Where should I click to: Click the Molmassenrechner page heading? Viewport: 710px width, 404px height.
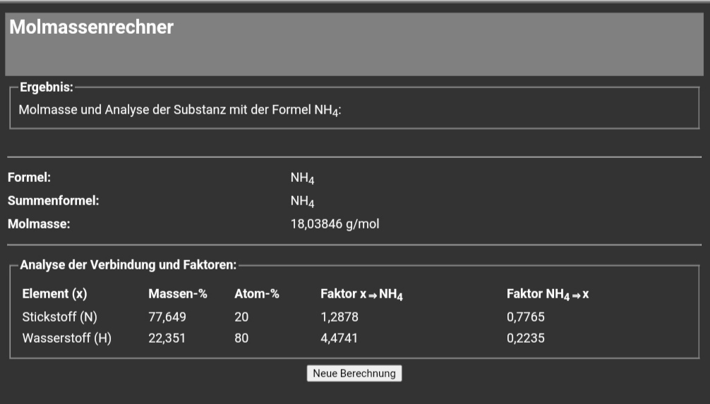tap(91, 27)
